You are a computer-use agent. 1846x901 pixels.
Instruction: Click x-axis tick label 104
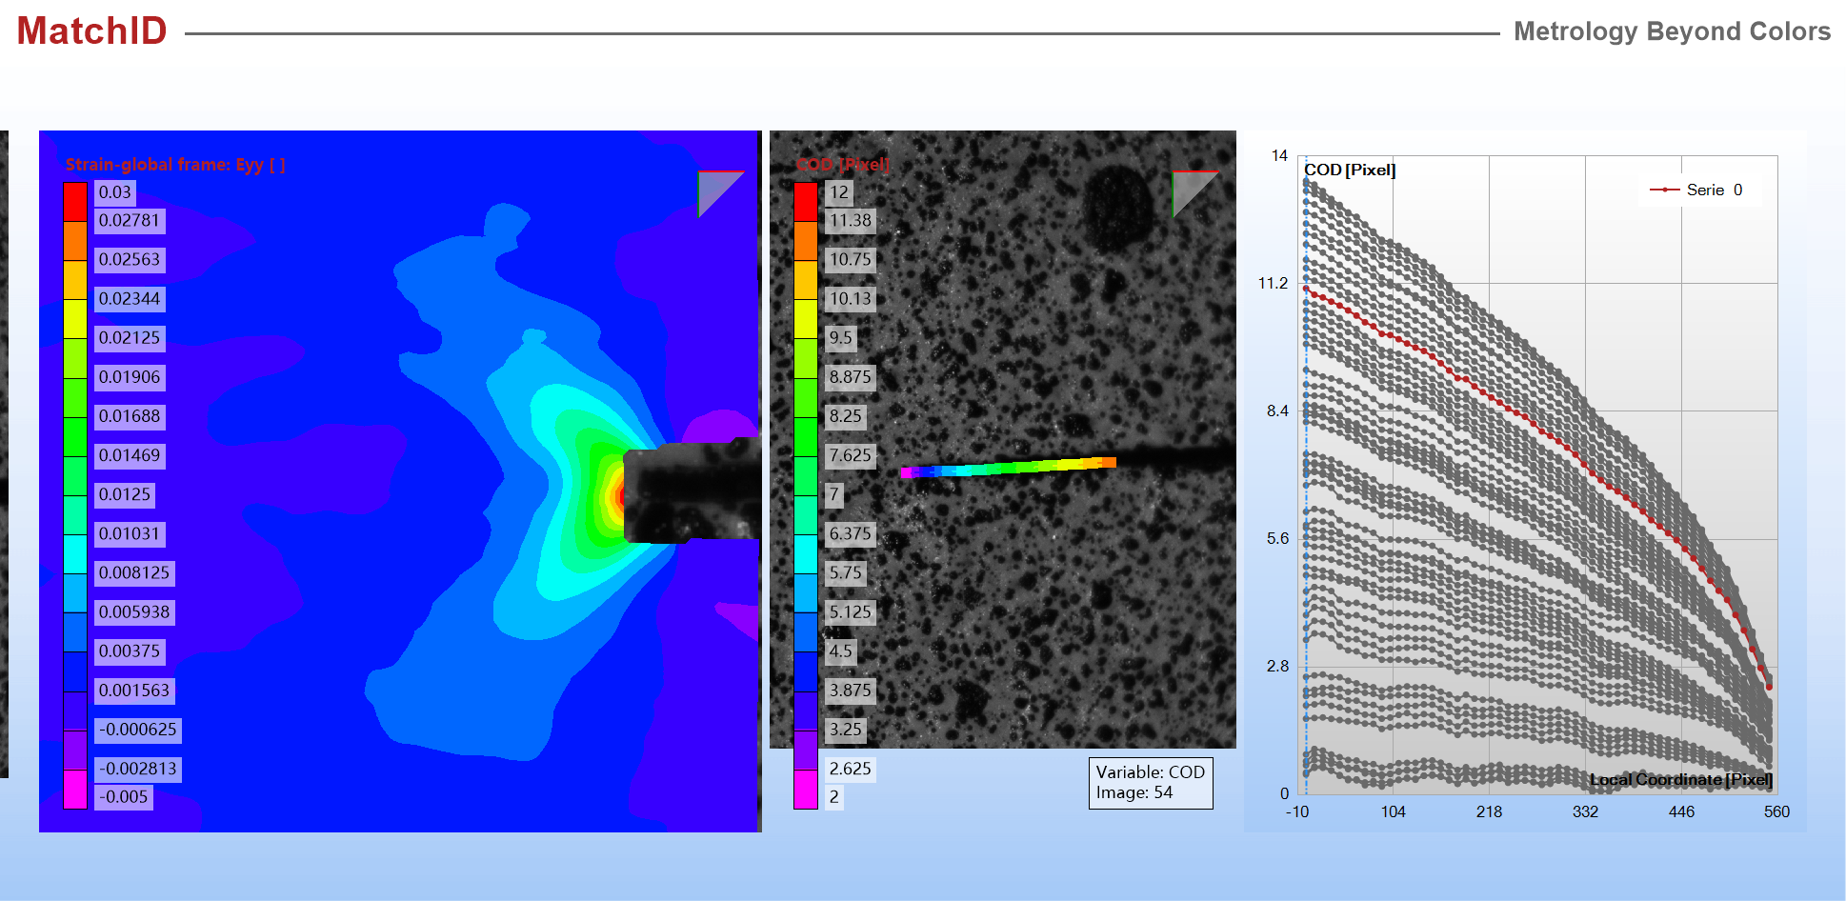(1393, 811)
